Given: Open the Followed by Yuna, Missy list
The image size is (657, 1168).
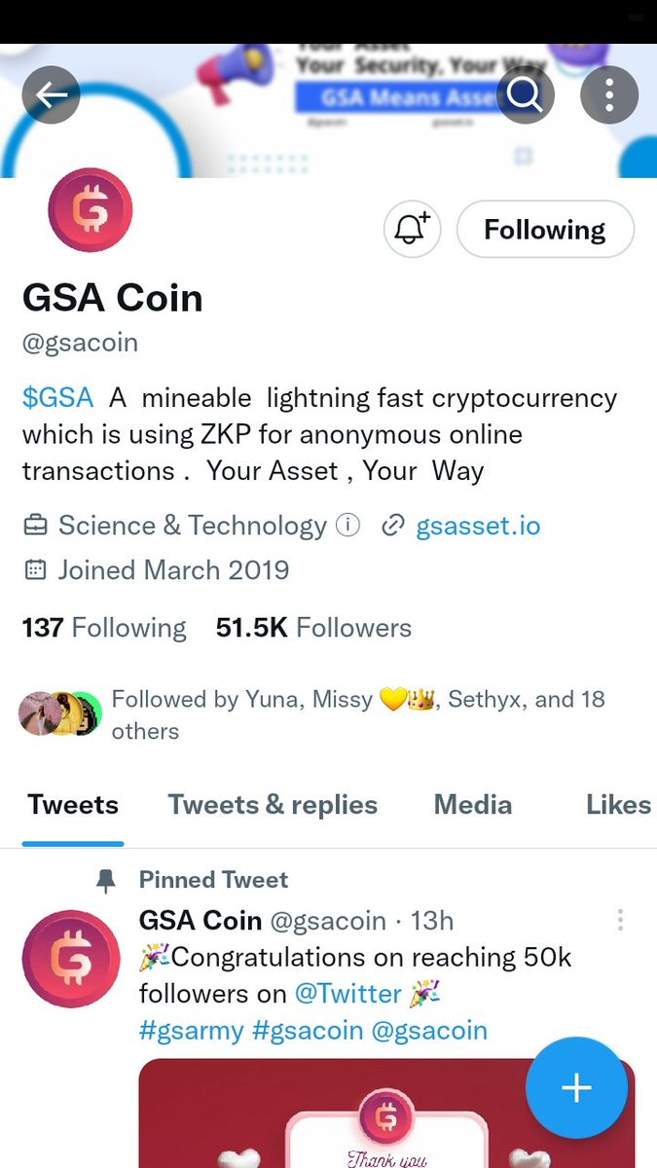Looking at the screenshot, I should point(313,714).
